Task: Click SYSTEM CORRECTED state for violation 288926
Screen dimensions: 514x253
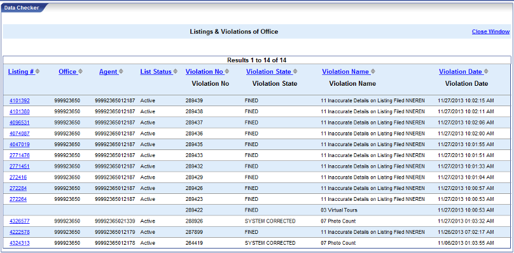Action: 270,221
